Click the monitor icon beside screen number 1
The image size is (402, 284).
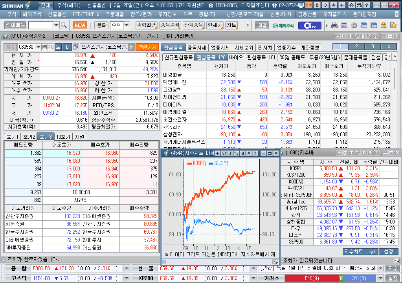point(301,5)
